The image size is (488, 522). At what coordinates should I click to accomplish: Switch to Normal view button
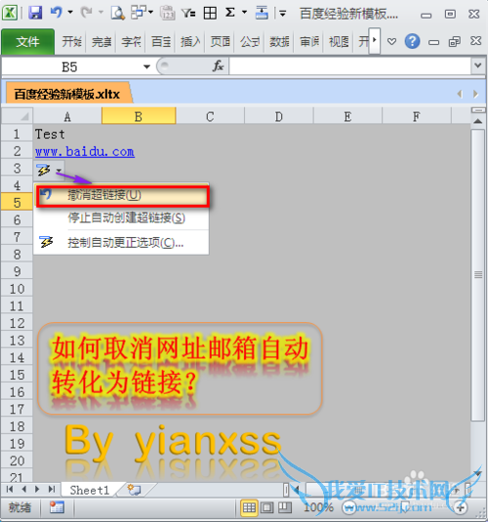(249, 507)
